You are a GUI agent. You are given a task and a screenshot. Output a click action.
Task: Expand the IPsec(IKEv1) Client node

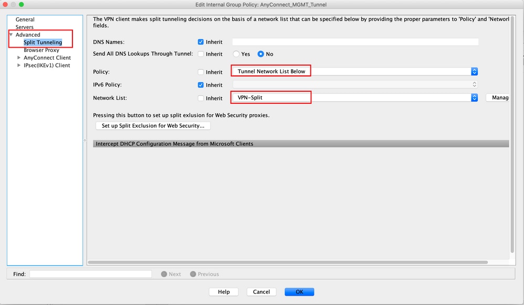(19, 65)
